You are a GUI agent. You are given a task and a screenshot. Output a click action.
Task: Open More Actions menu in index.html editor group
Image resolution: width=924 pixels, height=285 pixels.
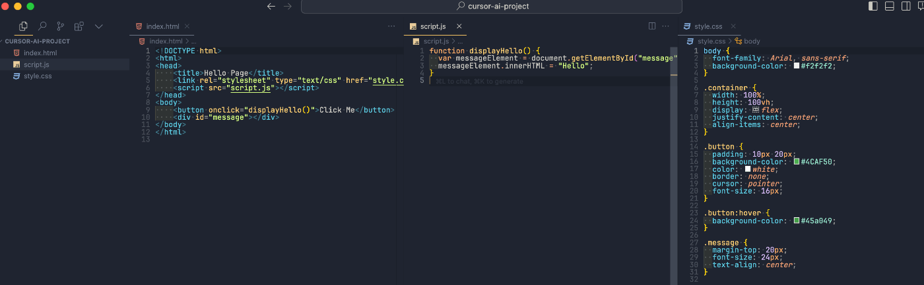point(391,26)
